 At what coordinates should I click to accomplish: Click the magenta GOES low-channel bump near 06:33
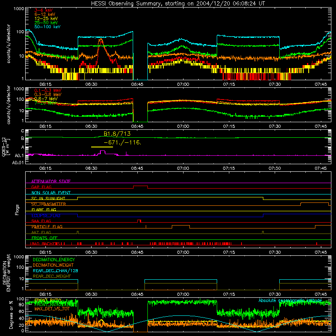pos(102,152)
